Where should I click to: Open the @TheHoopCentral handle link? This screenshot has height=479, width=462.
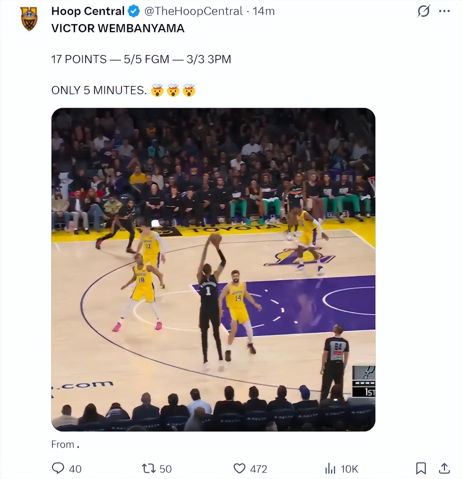tap(194, 11)
